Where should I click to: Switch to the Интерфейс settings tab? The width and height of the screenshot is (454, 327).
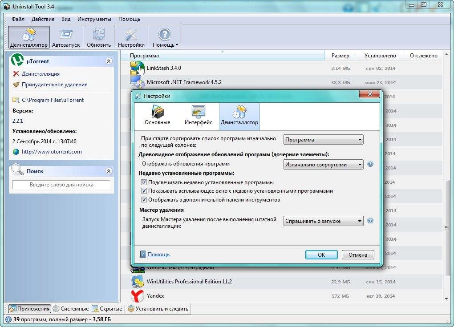coord(199,116)
